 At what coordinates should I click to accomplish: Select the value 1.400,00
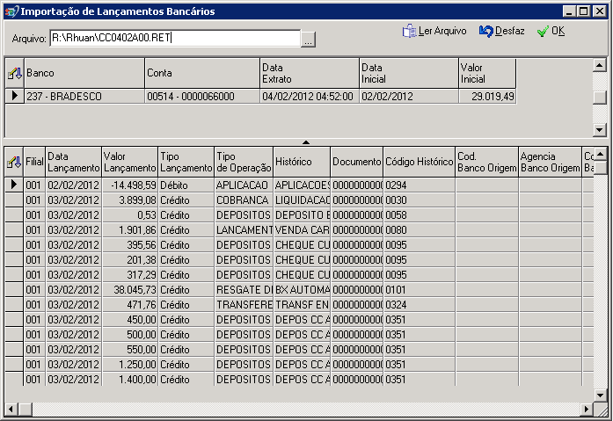(x=130, y=379)
